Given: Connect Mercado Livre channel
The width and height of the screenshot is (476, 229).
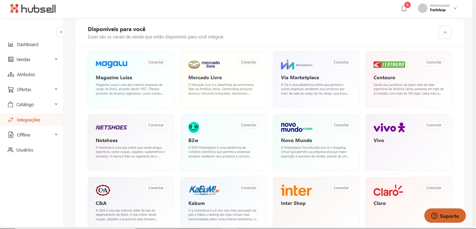Looking at the screenshot, I should [x=248, y=62].
